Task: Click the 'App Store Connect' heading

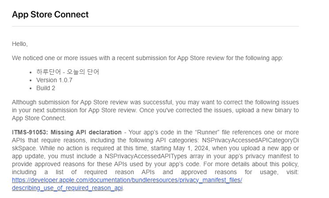Action: point(50,15)
